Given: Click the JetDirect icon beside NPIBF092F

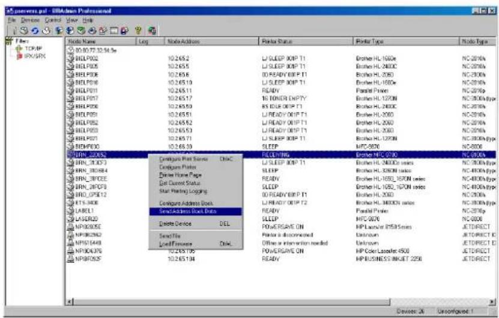Looking at the screenshot, I should pos(70,259).
